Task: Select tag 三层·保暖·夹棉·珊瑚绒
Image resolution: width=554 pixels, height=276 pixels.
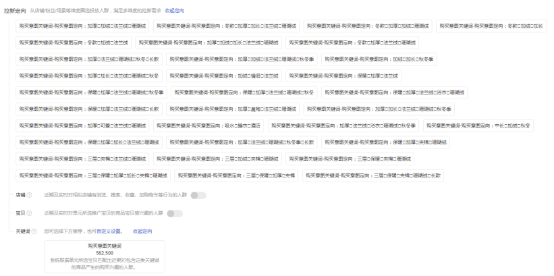Action: point(350,159)
